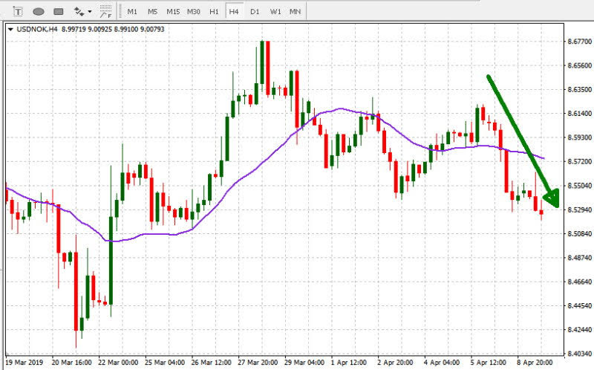Switch chart to M1 timeframe
The image size is (594, 370).
pyautogui.click(x=132, y=12)
